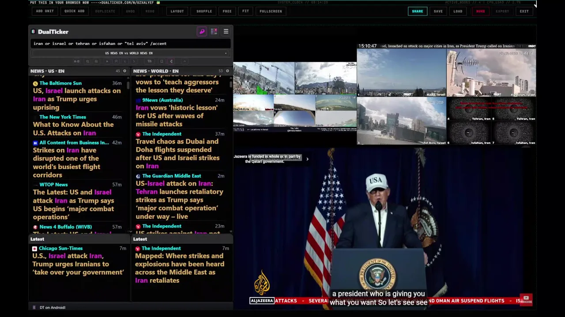Image resolution: width=565 pixels, height=317 pixels.
Task: Click the SAVE button
Action: point(438,11)
